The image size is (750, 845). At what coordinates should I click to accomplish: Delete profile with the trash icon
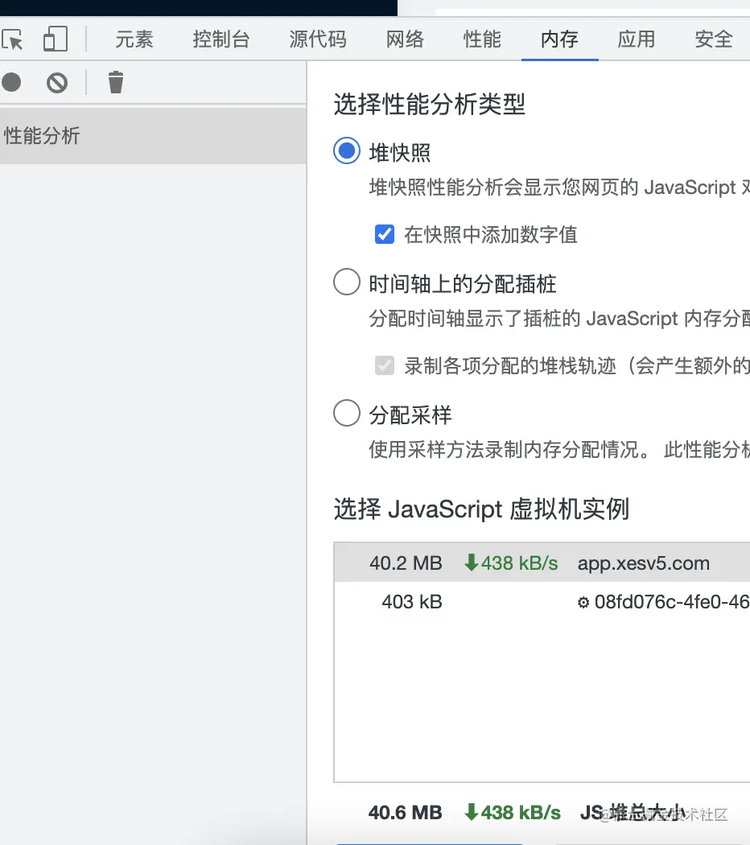click(x=115, y=82)
